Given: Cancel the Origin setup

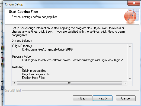Looking at the screenshot, I should 126,98.
